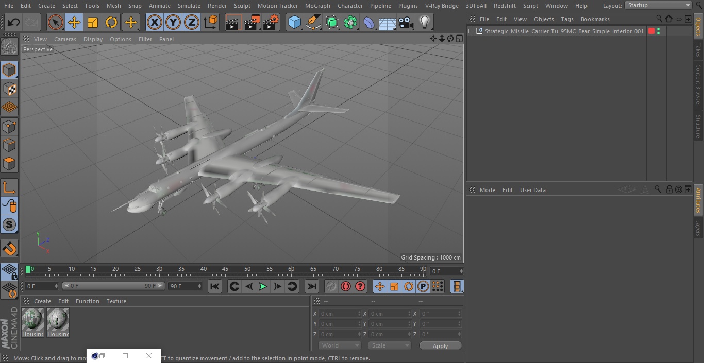Activate the Rotate tool
Screen dimensions: 704x363
(x=111, y=22)
